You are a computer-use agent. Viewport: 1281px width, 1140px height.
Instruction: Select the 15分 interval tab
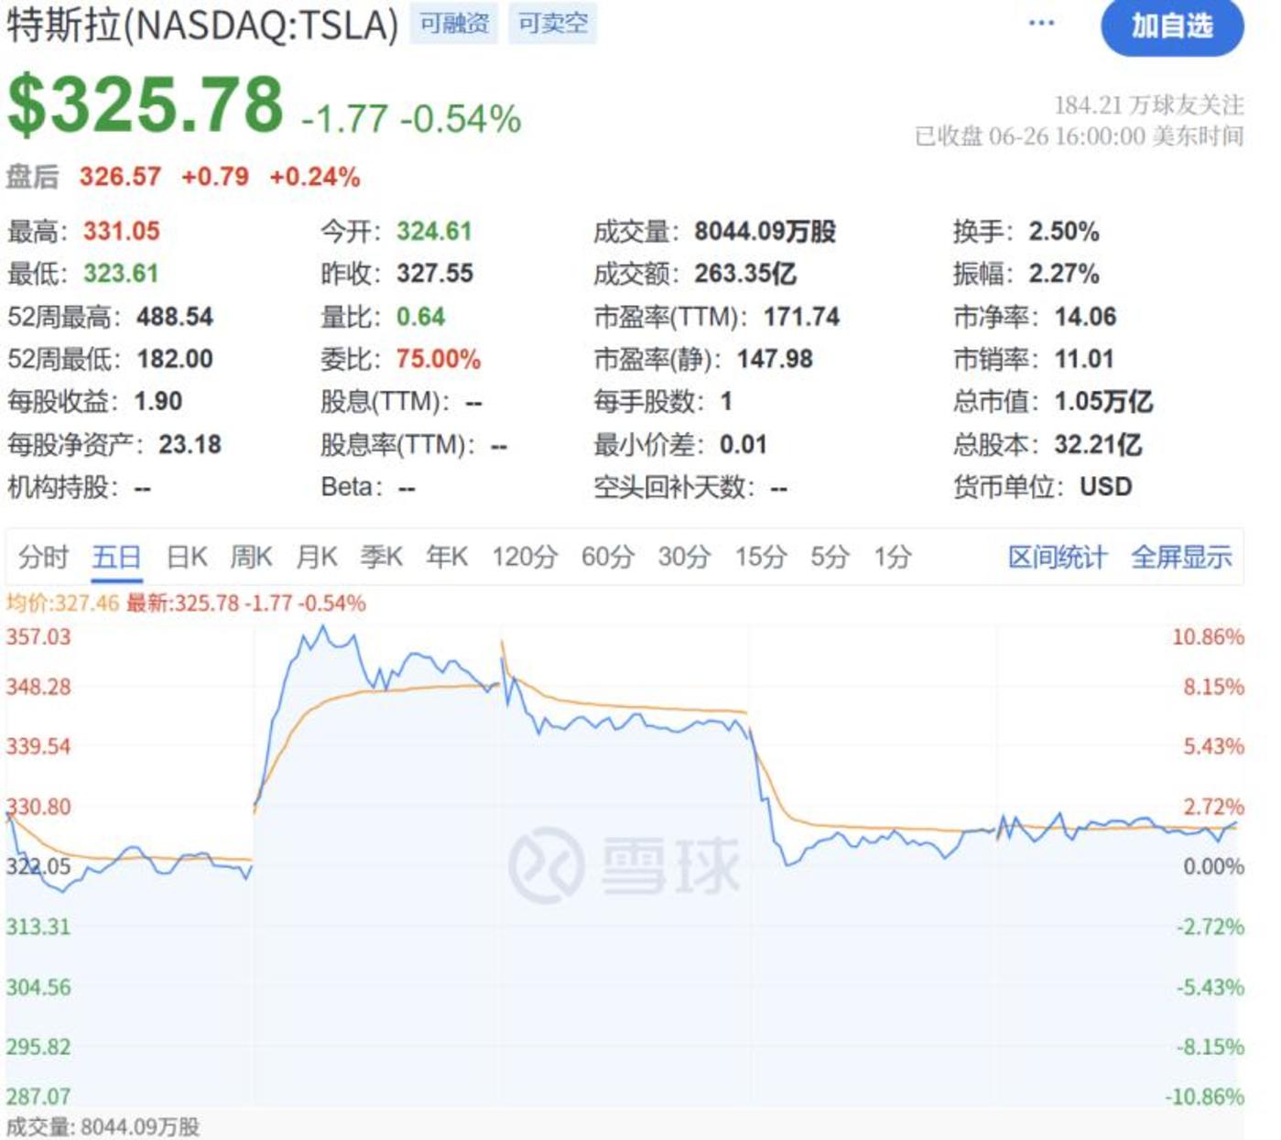point(761,557)
